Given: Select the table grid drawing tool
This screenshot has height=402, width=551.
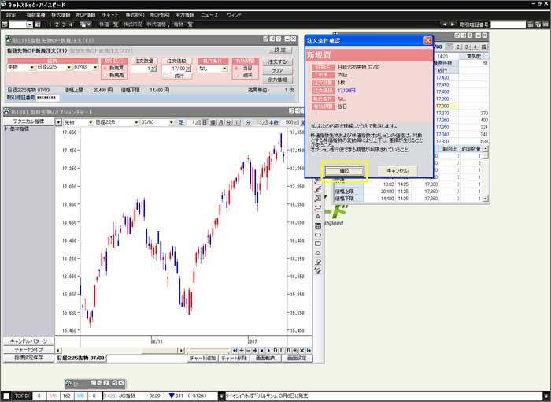Looking at the screenshot, I should [318, 225].
